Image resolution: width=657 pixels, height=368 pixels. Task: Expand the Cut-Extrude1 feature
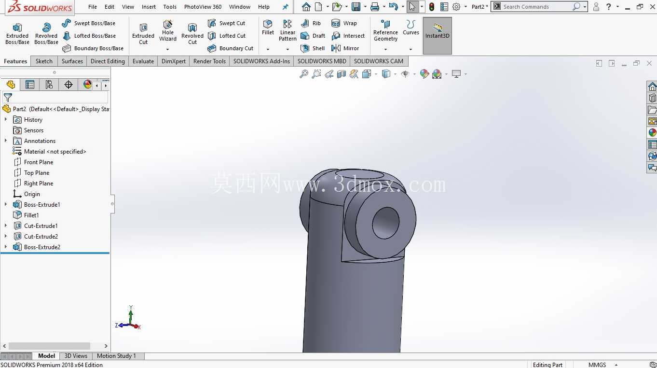coord(6,226)
